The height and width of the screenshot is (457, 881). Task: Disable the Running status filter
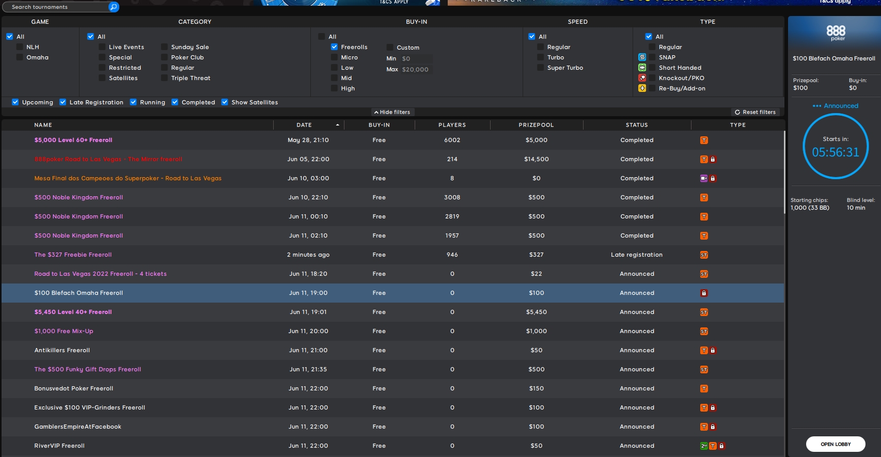point(133,102)
